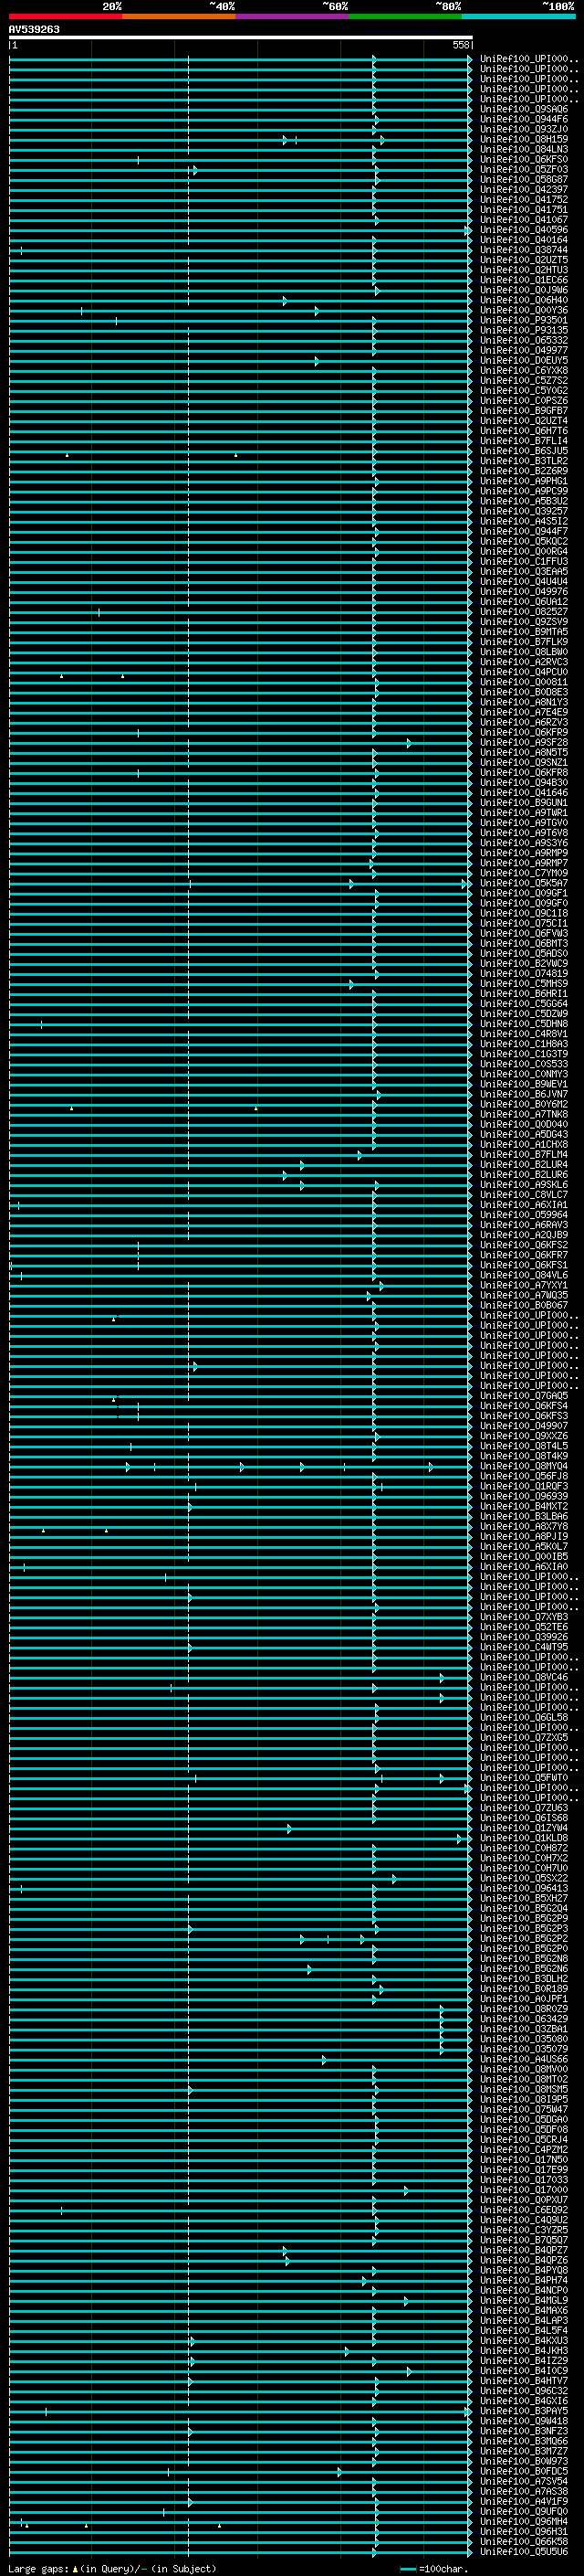Select label UniRef100_C1FFU3

point(523,562)
